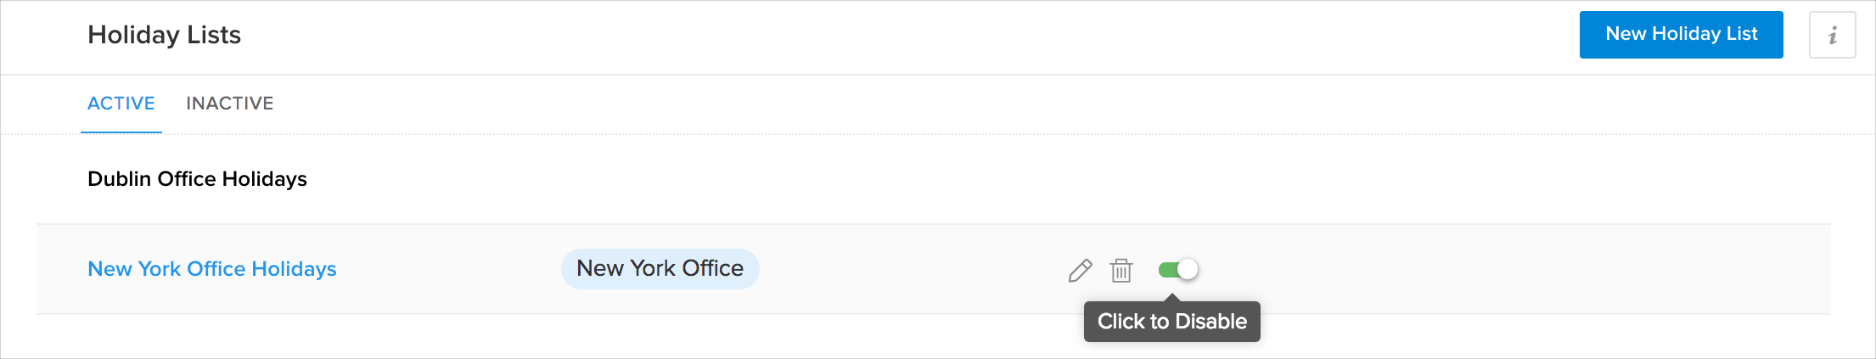Switch to the Inactive tab
Screen dimensions: 1876x359
click(x=229, y=104)
